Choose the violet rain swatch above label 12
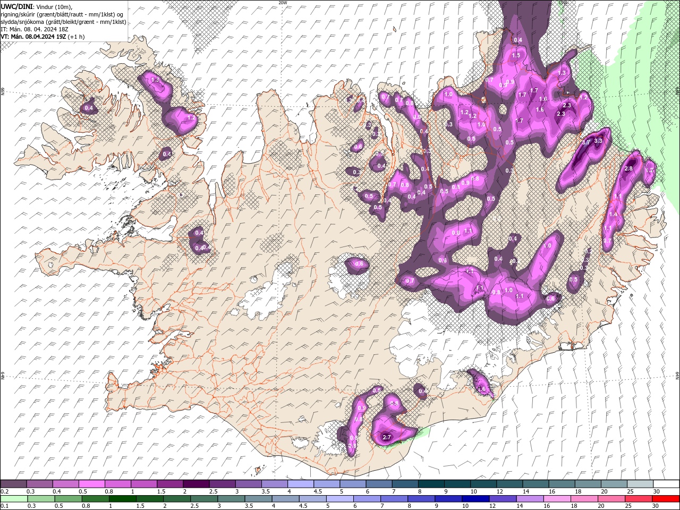 503,499
